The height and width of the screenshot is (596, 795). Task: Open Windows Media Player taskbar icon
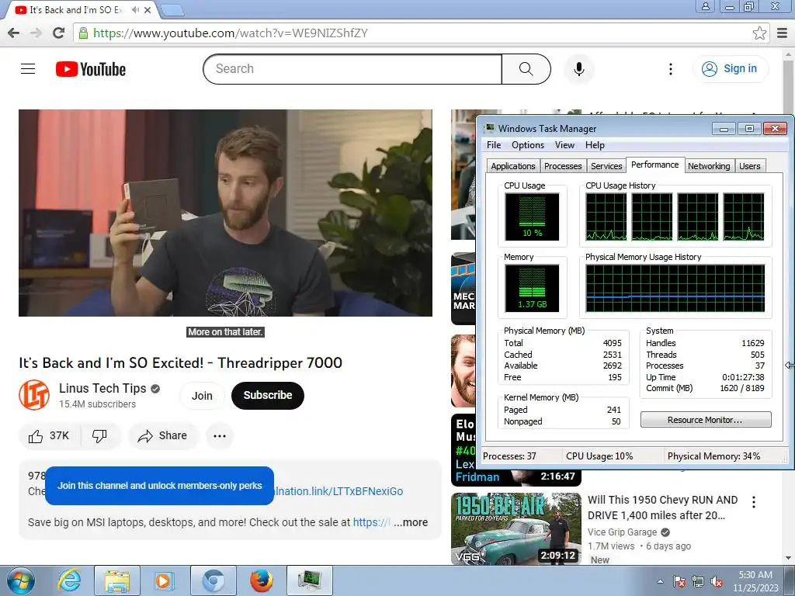point(163,580)
